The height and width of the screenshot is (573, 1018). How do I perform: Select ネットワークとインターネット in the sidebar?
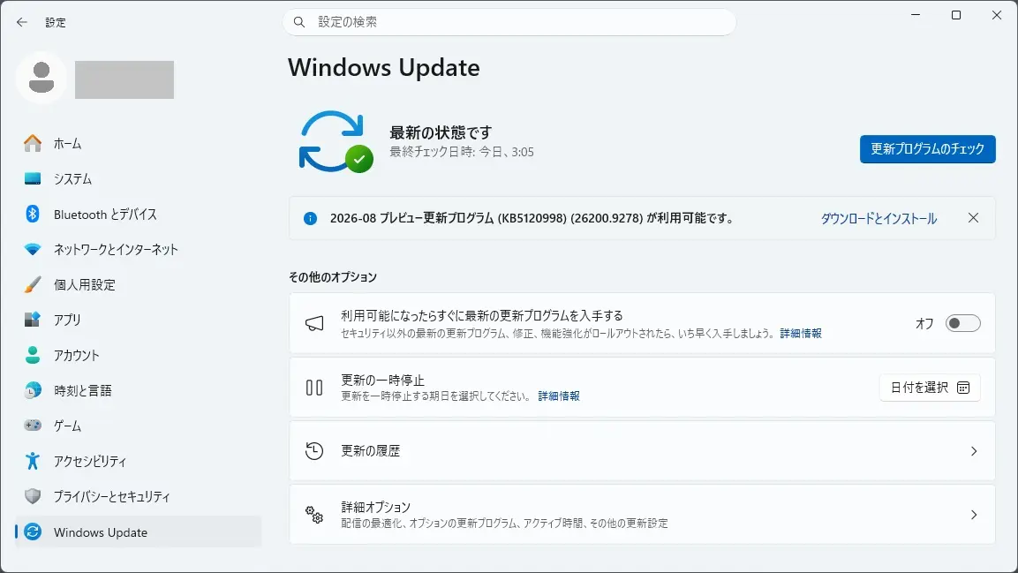(x=138, y=249)
